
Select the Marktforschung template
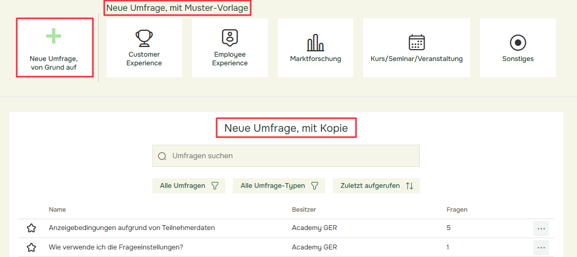point(316,48)
